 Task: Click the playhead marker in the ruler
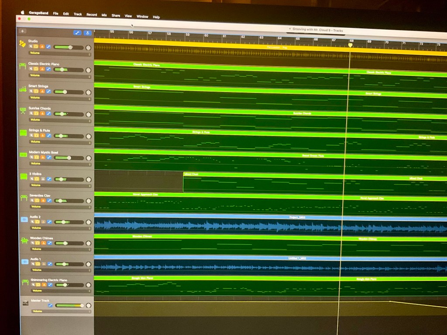click(350, 45)
